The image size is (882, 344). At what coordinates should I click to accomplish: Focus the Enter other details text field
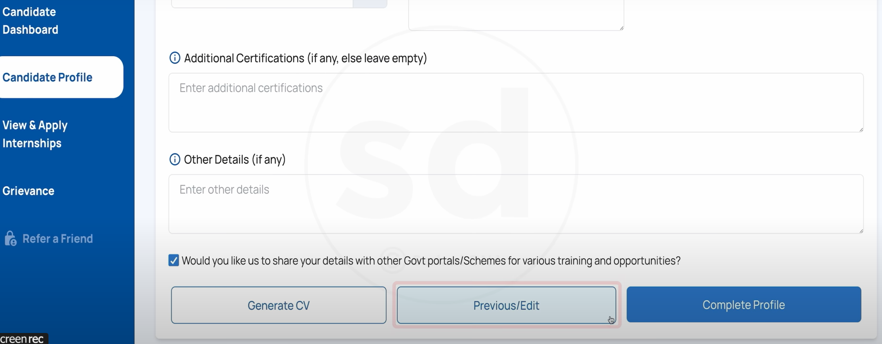click(515, 204)
